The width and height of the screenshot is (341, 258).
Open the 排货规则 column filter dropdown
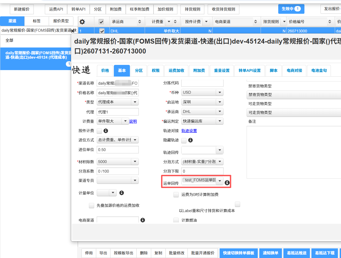point(284,22)
